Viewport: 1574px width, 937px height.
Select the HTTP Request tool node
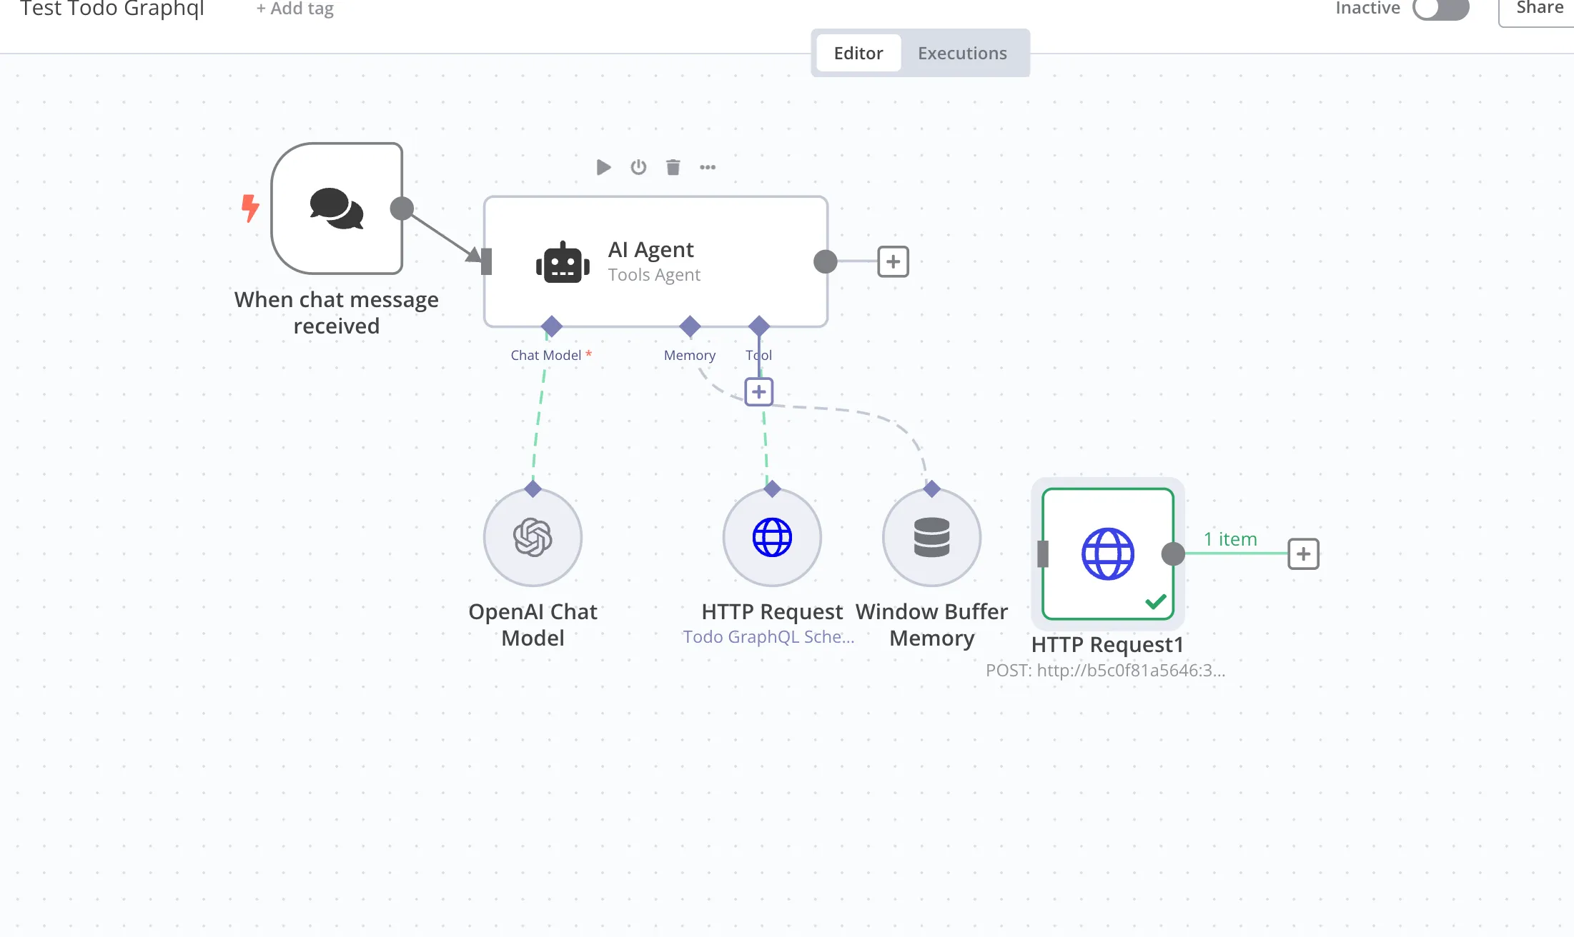(x=772, y=538)
